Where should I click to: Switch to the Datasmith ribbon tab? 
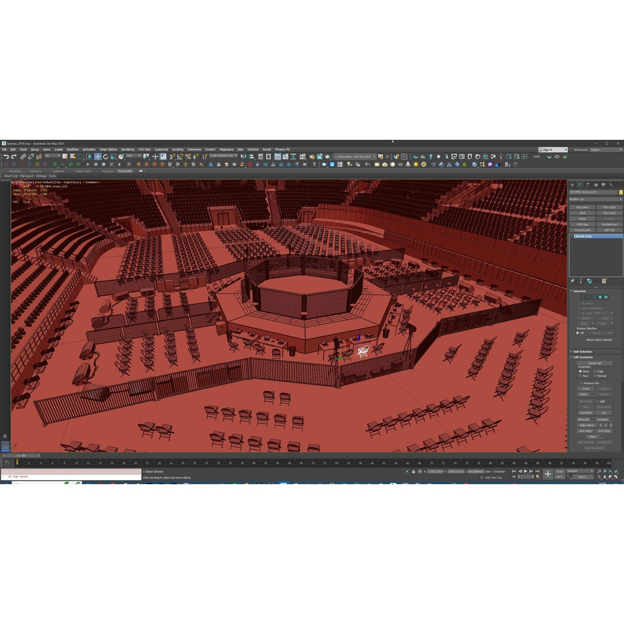pyautogui.click(x=125, y=171)
